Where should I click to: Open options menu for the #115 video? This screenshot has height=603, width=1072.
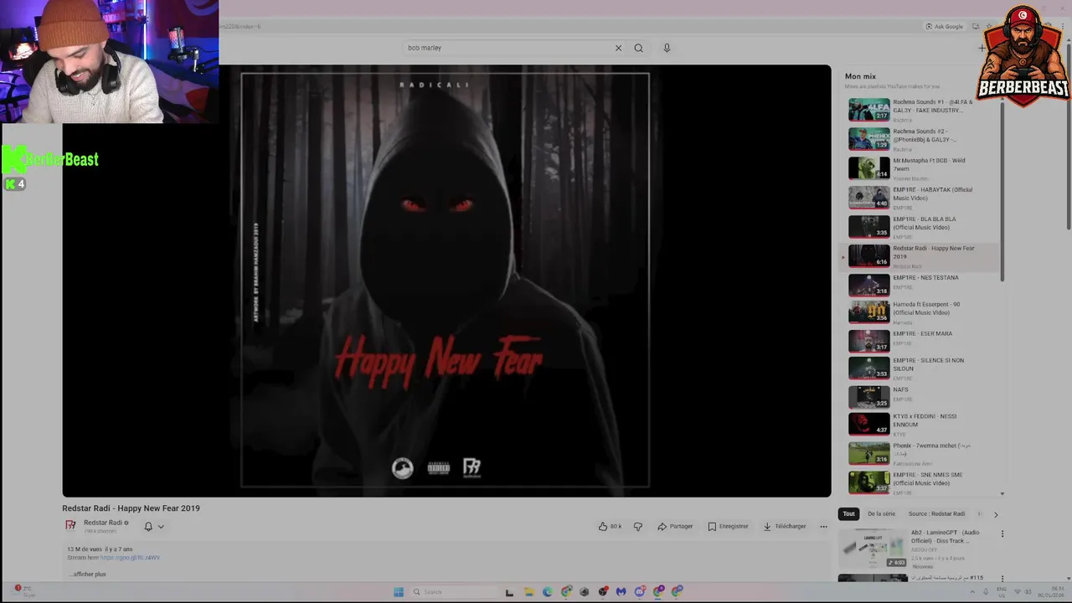(1002, 578)
